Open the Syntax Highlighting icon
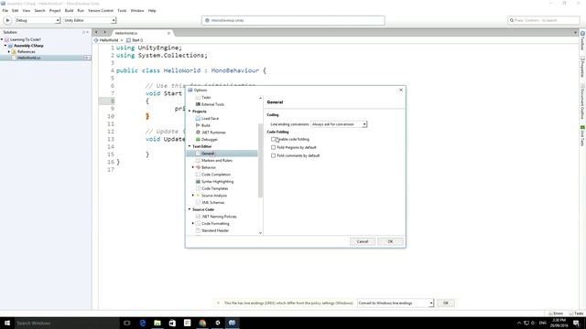Screen dimensions: 586x329 [198, 182]
